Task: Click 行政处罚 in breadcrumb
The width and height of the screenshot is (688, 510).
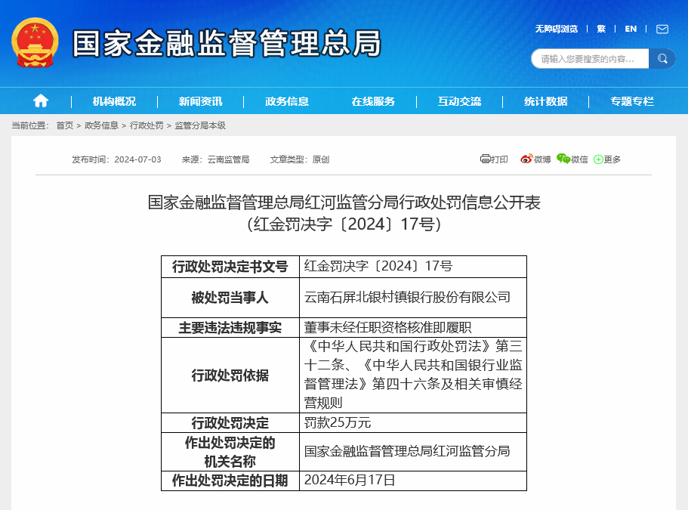Action: [147, 125]
